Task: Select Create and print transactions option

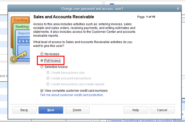Action: tap(48, 78)
